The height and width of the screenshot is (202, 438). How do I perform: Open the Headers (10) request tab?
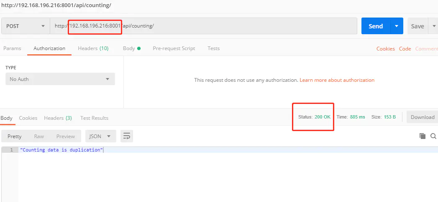point(93,48)
